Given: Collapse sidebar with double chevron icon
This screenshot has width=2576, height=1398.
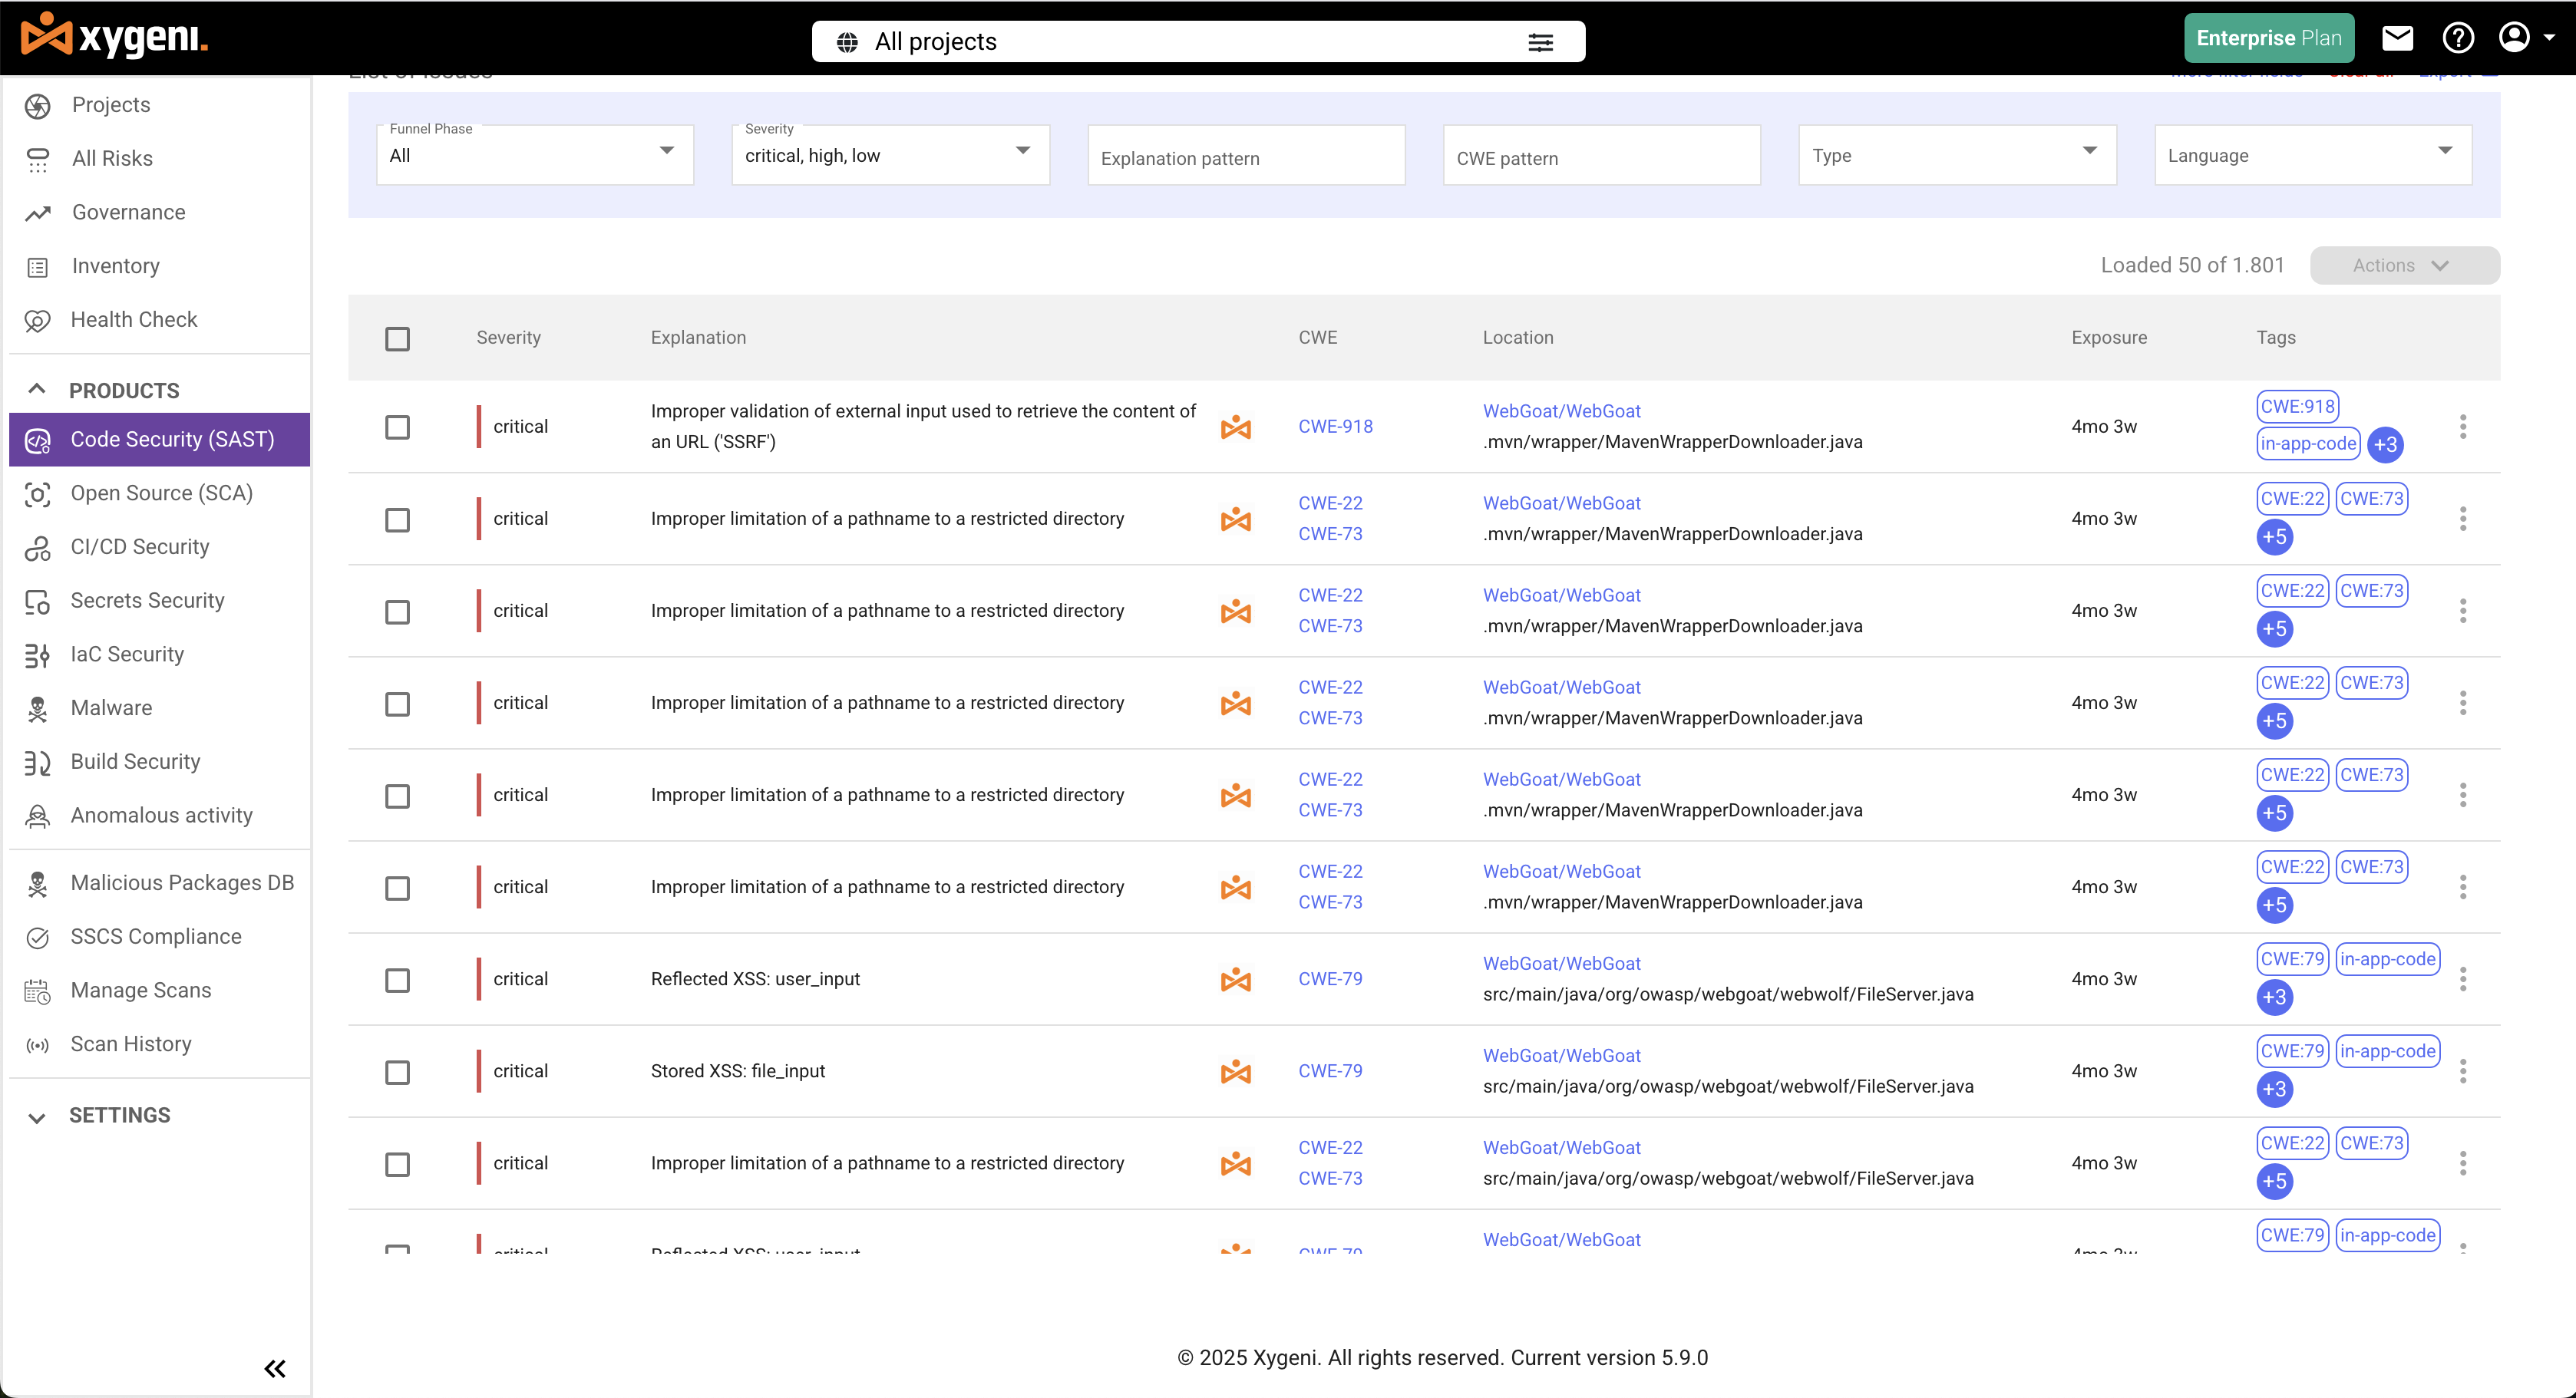Looking at the screenshot, I should [275, 1368].
